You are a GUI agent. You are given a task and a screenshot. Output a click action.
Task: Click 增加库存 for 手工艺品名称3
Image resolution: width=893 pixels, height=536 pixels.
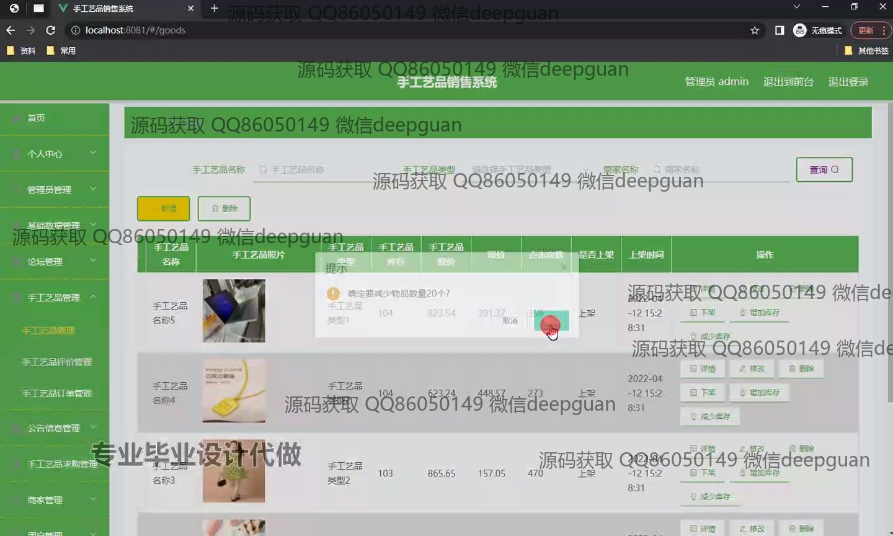(760, 473)
